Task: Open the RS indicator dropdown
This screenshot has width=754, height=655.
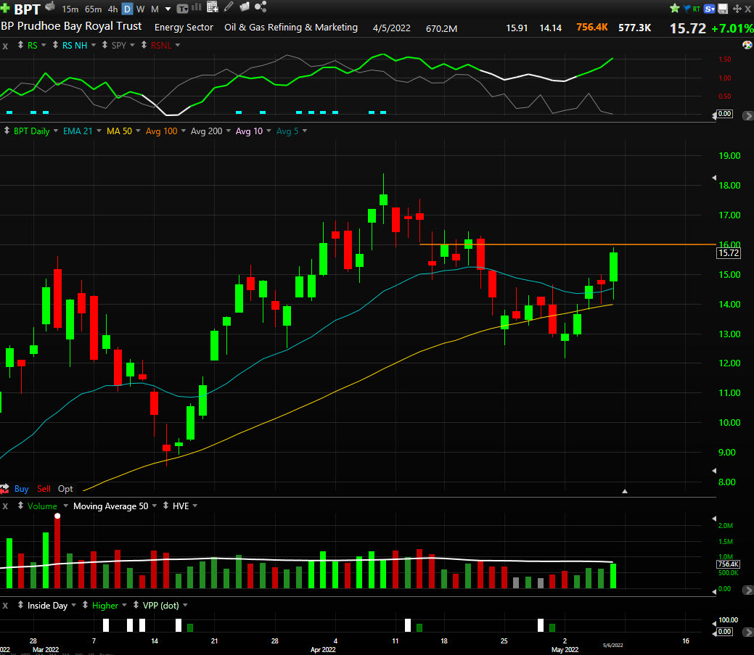Action: pyautogui.click(x=44, y=45)
